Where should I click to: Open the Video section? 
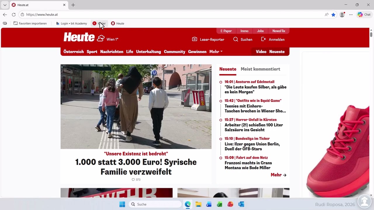[x=261, y=52]
